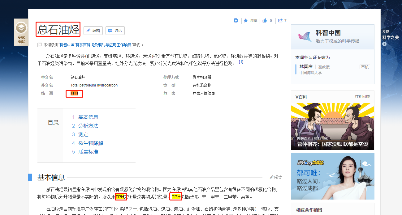Select 微生物降解 from the 目录 list

90,143
